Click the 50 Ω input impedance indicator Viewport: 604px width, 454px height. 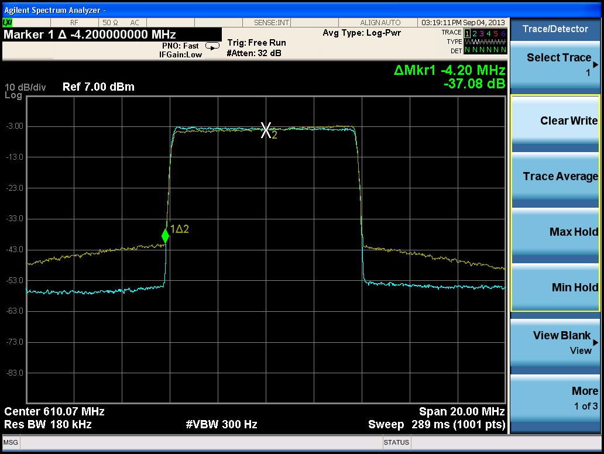click(110, 23)
